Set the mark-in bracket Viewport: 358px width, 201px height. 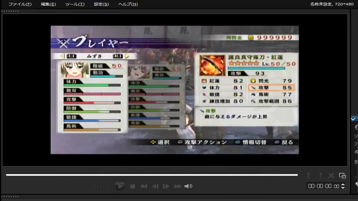[x=309, y=175]
